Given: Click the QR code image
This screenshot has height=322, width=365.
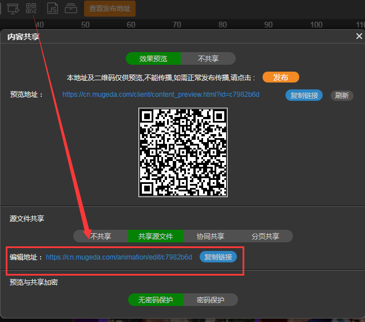Looking at the screenshot, I should pyautogui.click(x=183, y=152).
